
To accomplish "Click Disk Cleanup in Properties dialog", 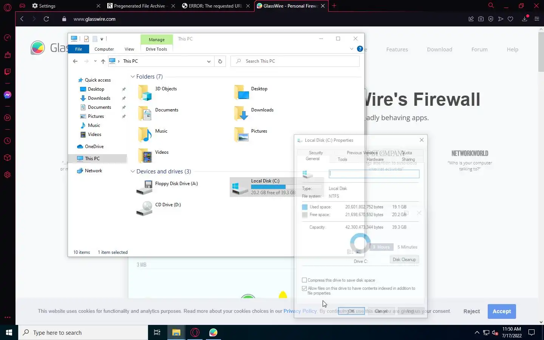I will pyautogui.click(x=404, y=260).
